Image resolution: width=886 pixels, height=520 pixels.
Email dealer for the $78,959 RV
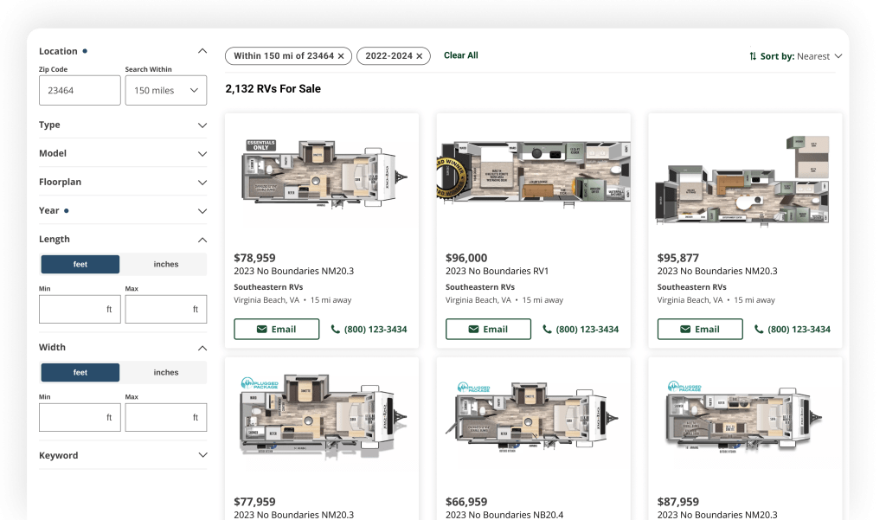(277, 329)
